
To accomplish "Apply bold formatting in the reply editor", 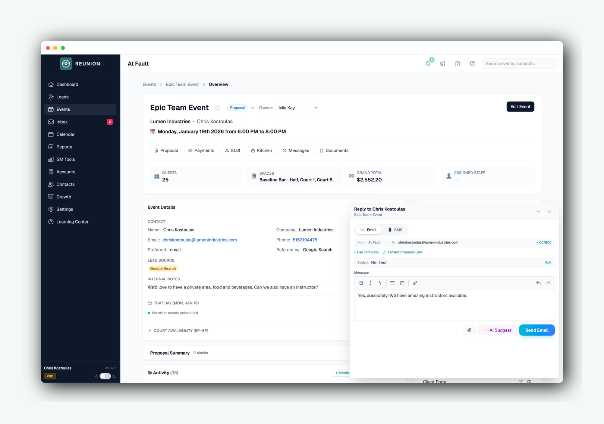I will pyautogui.click(x=361, y=283).
